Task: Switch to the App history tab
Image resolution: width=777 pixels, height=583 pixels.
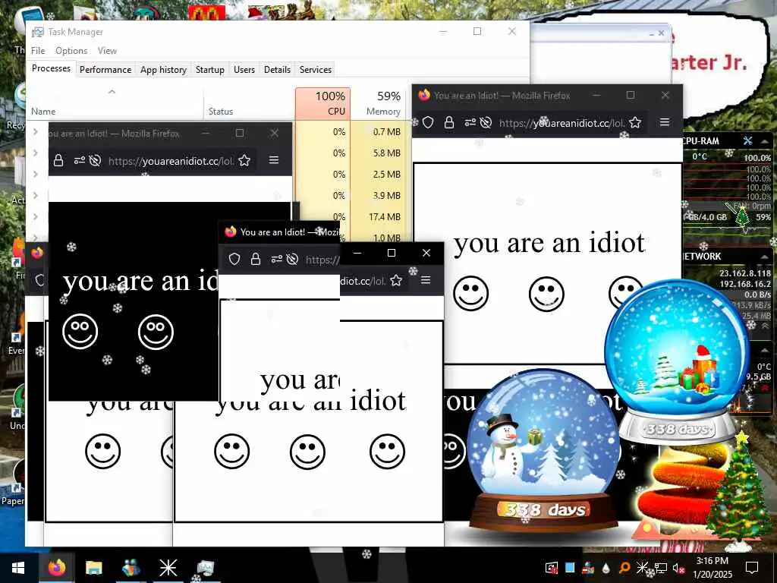Action: click(163, 70)
